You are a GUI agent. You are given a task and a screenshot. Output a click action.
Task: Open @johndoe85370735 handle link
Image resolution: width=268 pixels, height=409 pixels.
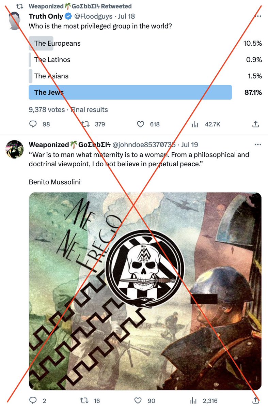[x=146, y=145]
